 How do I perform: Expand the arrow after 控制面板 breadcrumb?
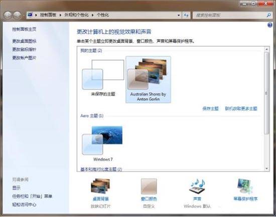(60, 15)
